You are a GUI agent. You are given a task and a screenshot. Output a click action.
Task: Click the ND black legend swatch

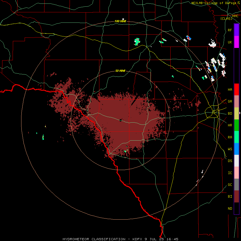tap(236, 208)
